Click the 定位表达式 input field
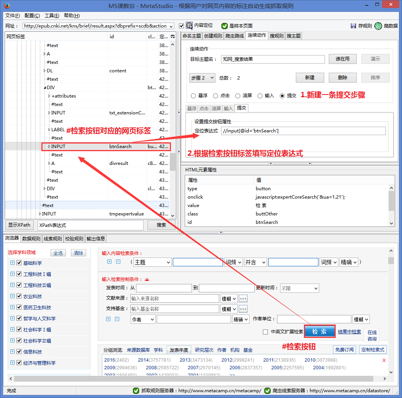The image size is (402, 398). pyautogui.click(x=303, y=131)
